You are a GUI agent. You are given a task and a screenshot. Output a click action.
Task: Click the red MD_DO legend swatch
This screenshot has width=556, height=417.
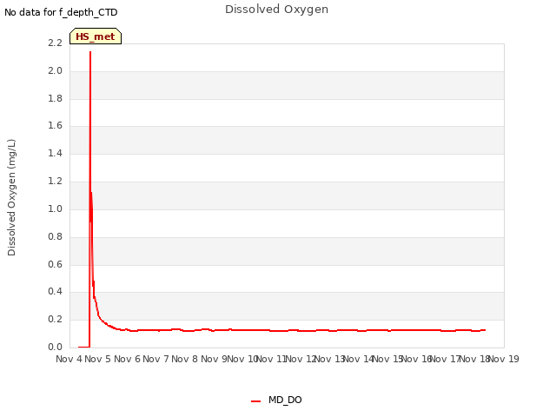[x=256, y=401]
